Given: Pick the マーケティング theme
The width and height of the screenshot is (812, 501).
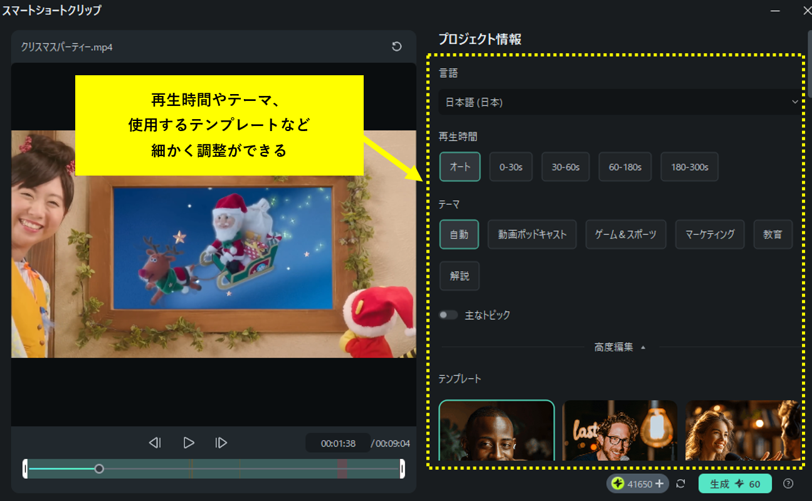Looking at the screenshot, I should [x=709, y=234].
